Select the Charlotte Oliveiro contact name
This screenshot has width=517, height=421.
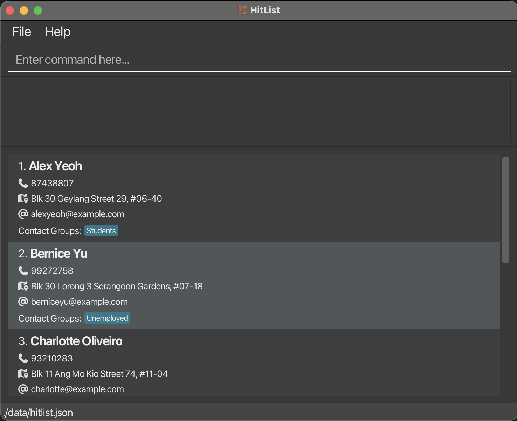[x=76, y=341]
